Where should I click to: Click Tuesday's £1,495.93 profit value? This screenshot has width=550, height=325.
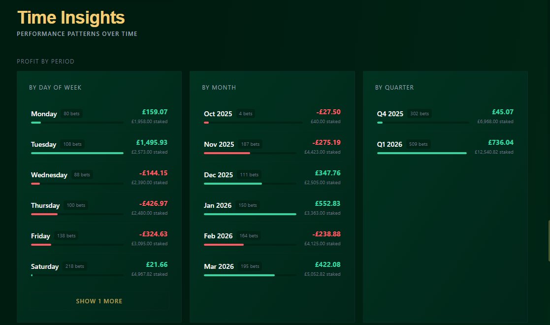tap(152, 142)
